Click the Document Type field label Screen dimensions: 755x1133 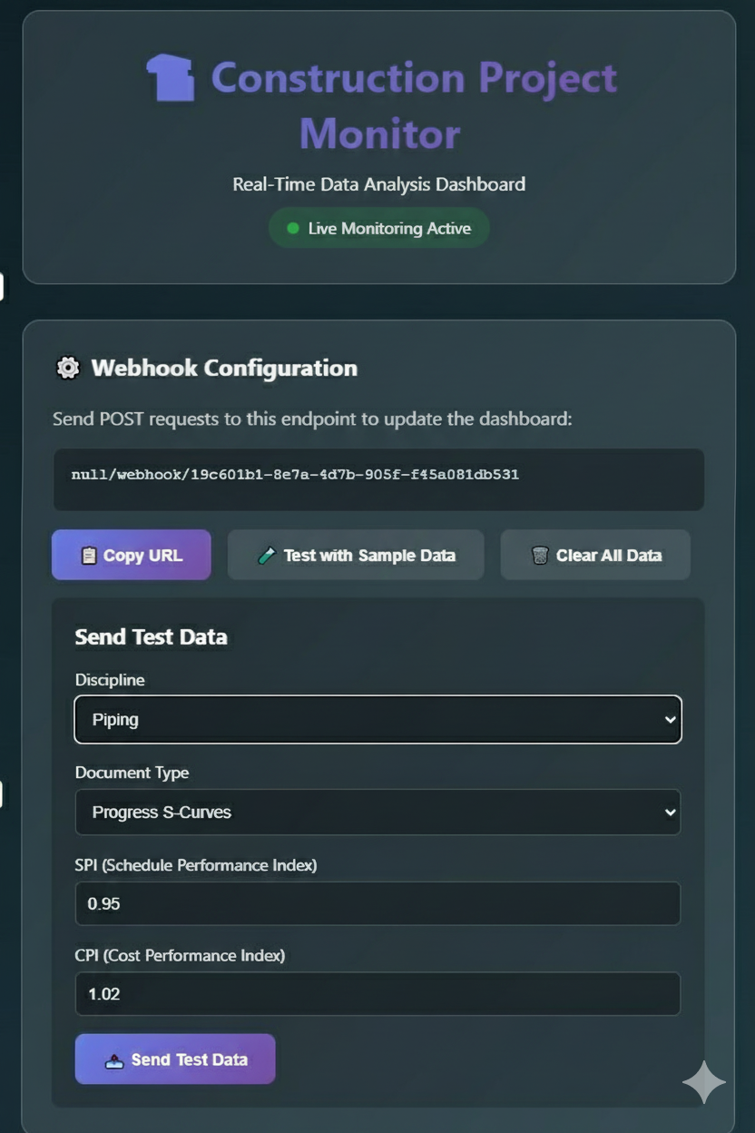coord(132,773)
